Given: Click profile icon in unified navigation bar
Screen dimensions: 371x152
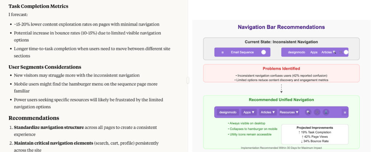Looking at the screenshot, I should point(326,112).
